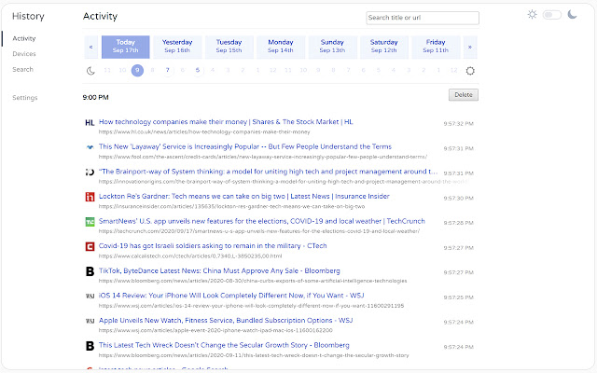
Task: Open Devices in the left sidebar
Action: (24, 54)
